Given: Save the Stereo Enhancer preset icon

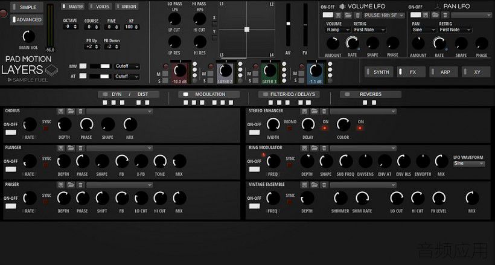Looking at the screenshot, I should [304, 111].
